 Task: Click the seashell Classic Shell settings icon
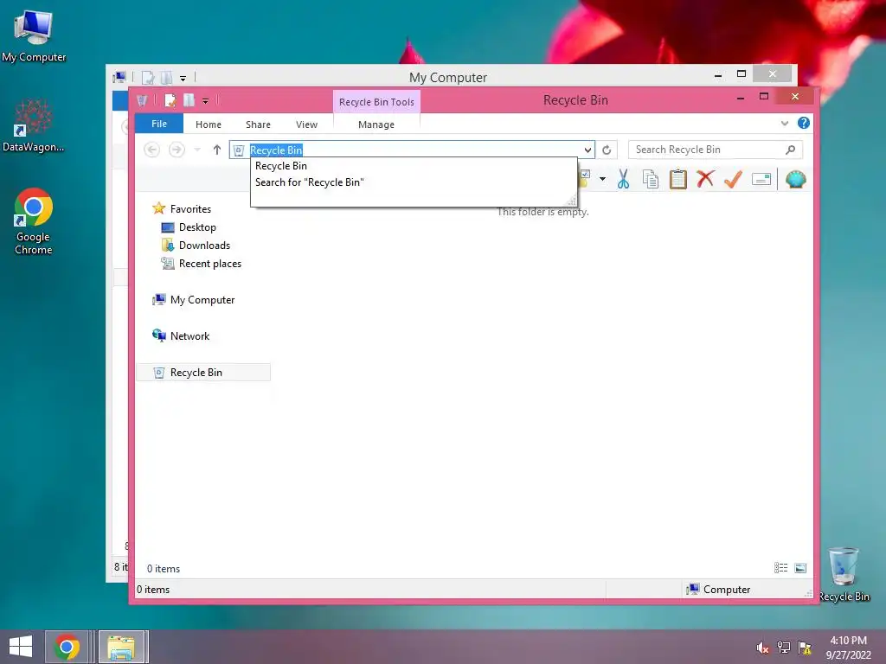coord(796,180)
